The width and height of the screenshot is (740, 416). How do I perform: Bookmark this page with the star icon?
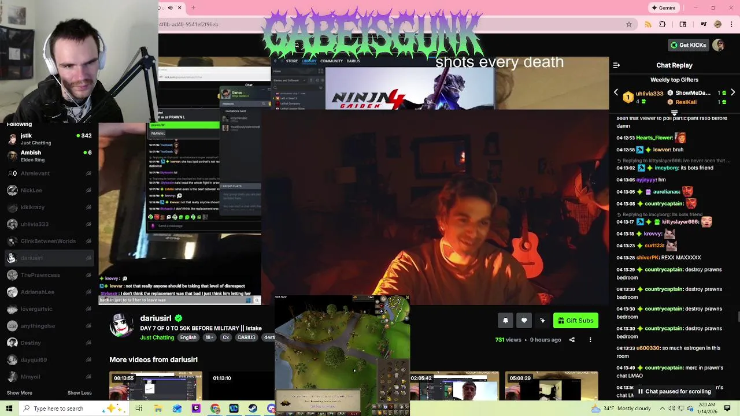(x=629, y=24)
